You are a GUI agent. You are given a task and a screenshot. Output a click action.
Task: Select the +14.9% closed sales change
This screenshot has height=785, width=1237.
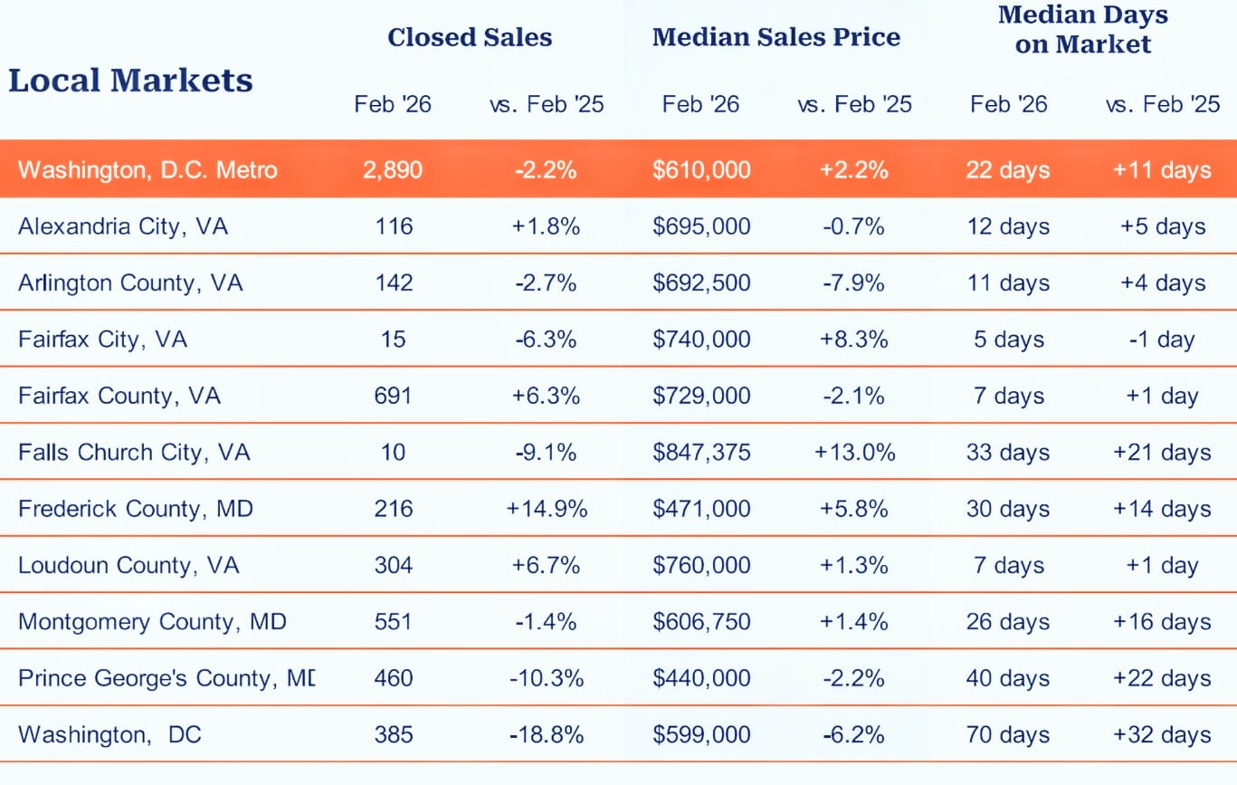pyautogui.click(x=547, y=509)
